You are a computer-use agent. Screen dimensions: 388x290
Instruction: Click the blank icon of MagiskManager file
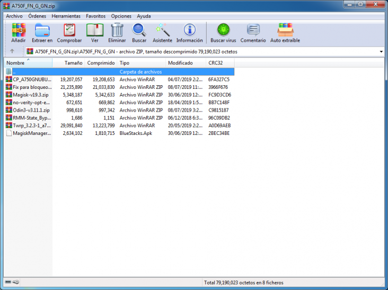[8, 133]
